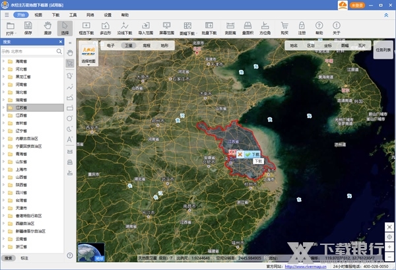
Task: Expand the 海南省 tree node
Action: point(5,60)
